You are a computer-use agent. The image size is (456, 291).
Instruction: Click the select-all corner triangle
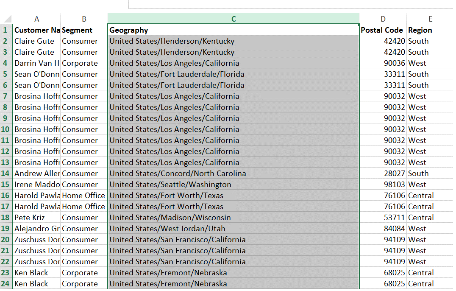[x=6, y=19]
